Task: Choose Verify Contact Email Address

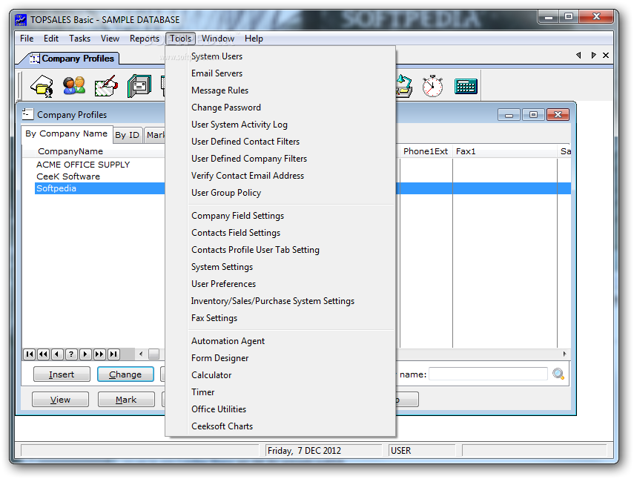Action: 280,176
